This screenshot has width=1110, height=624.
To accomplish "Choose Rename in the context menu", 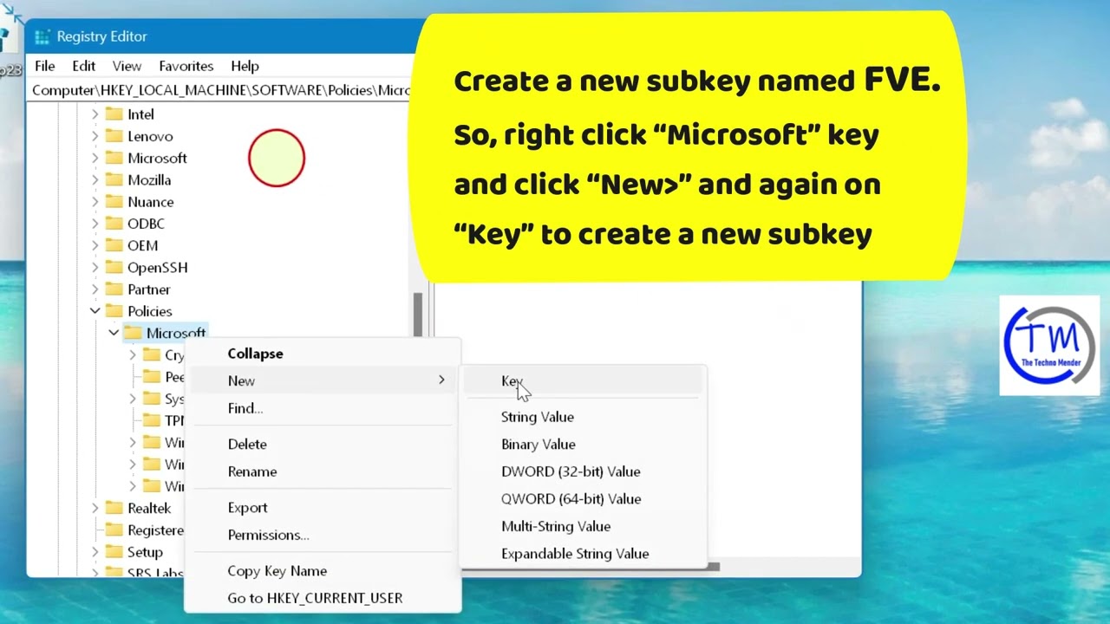I will click(x=323, y=471).
